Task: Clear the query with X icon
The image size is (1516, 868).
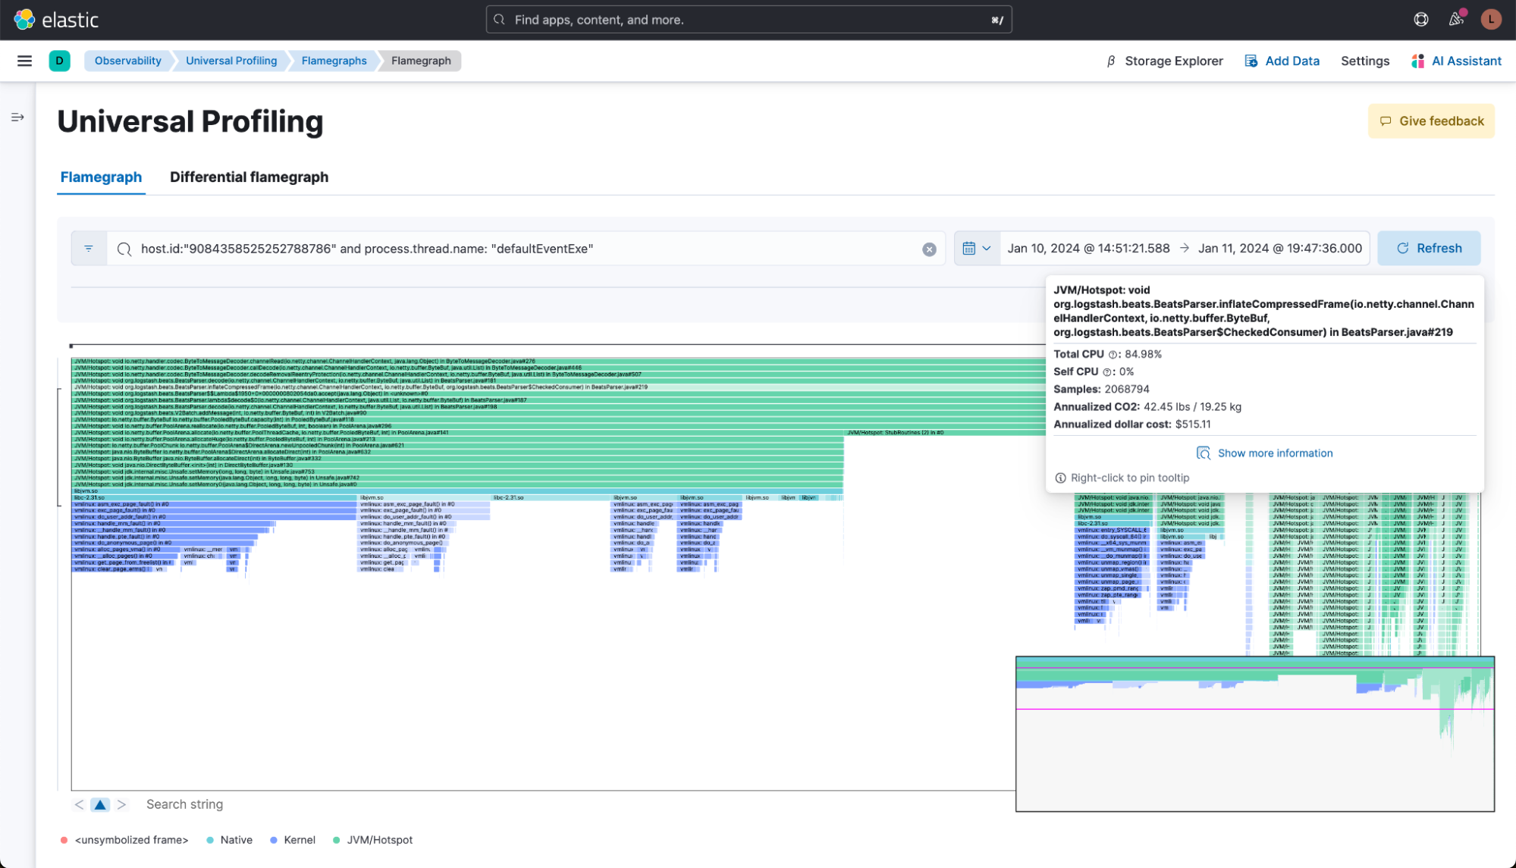Action: [929, 249]
